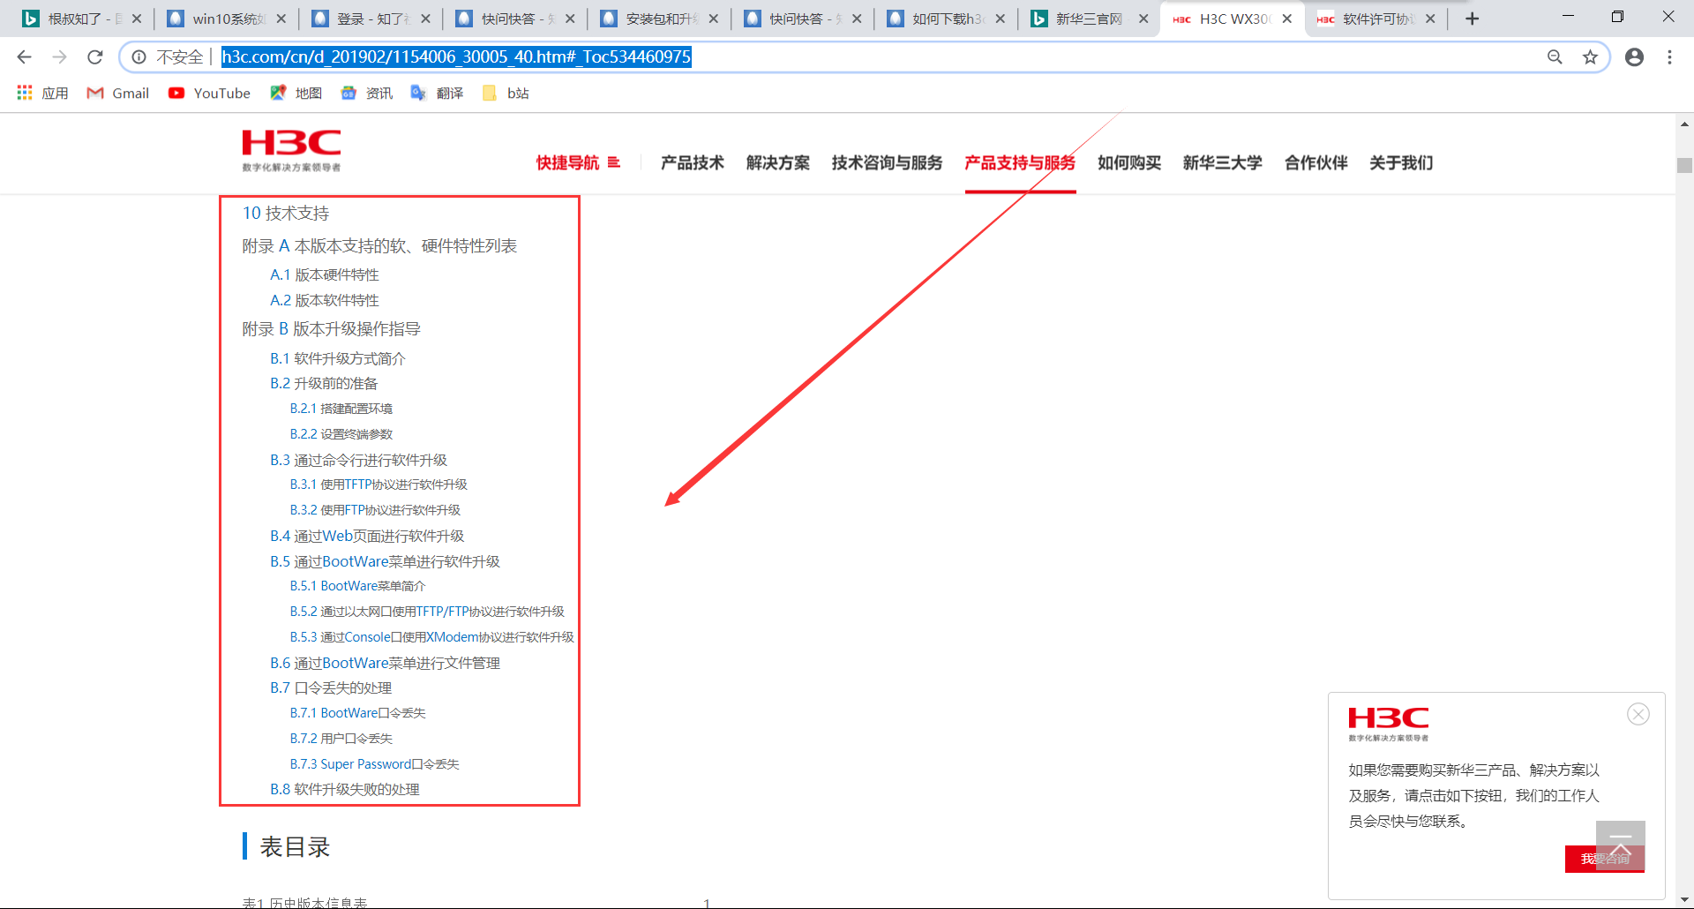1694x909 pixels.
Task: Open the 如何购买 nav menu
Action: pos(1129,162)
